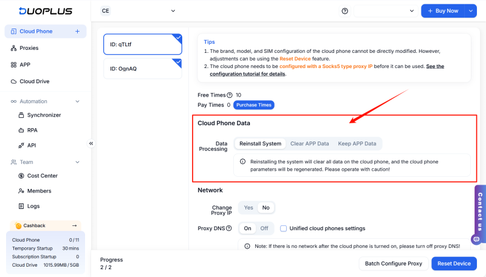Screen dimensions: 486x277
Task: Click the plus icon beside Cloud Phone
Action: click(77, 31)
